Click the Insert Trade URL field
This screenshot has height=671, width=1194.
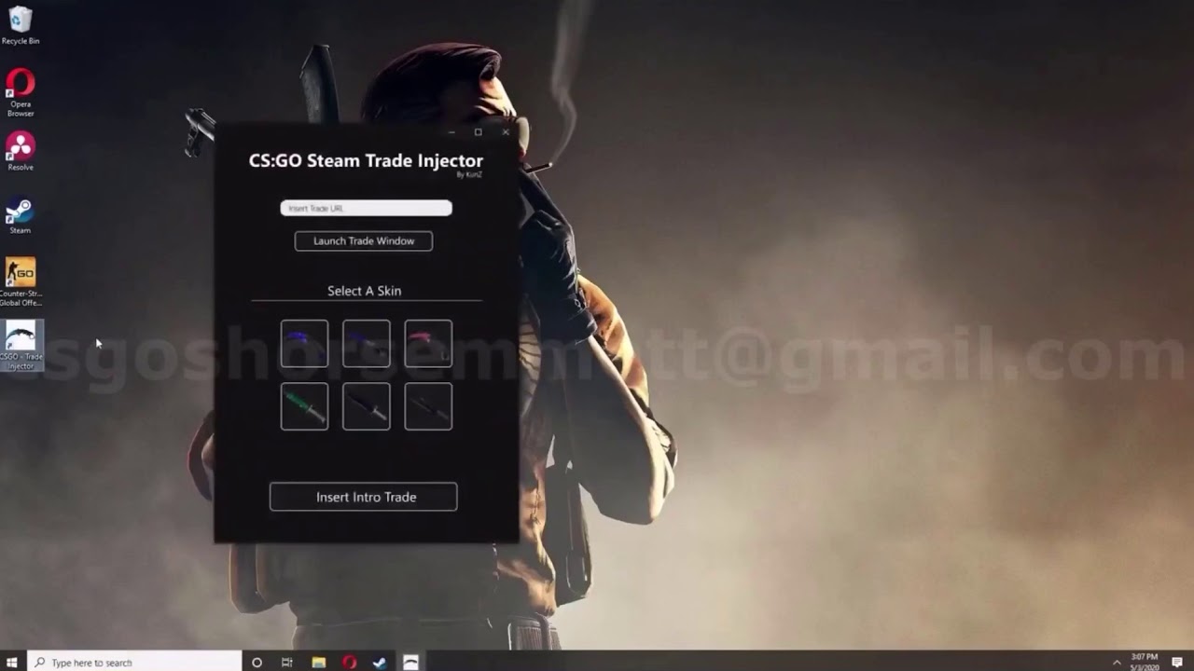tap(366, 208)
